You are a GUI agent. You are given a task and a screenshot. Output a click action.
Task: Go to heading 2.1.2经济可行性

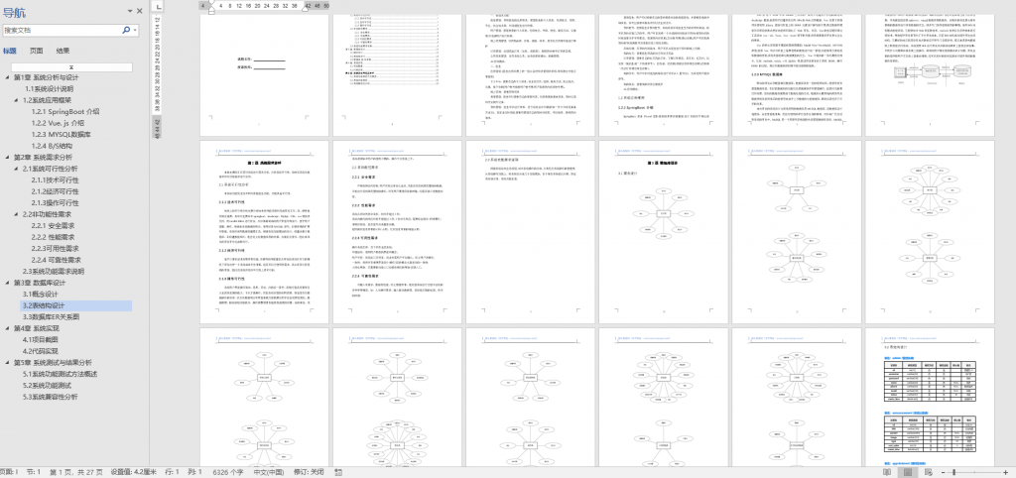[x=55, y=191]
